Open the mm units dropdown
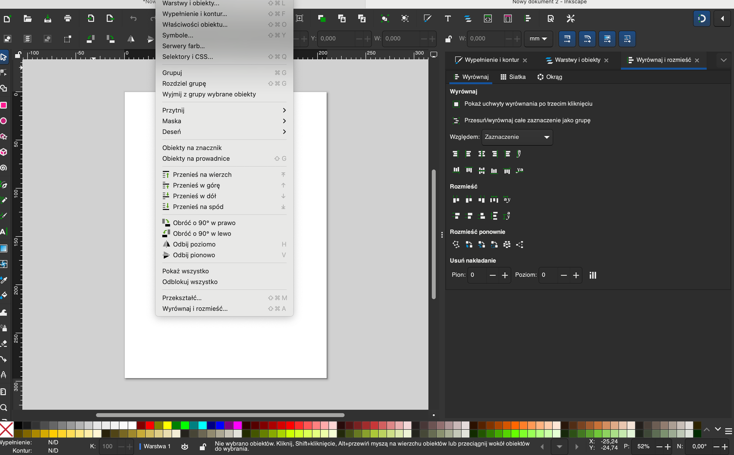Image resolution: width=734 pixels, height=455 pixels. coord(538,39)
